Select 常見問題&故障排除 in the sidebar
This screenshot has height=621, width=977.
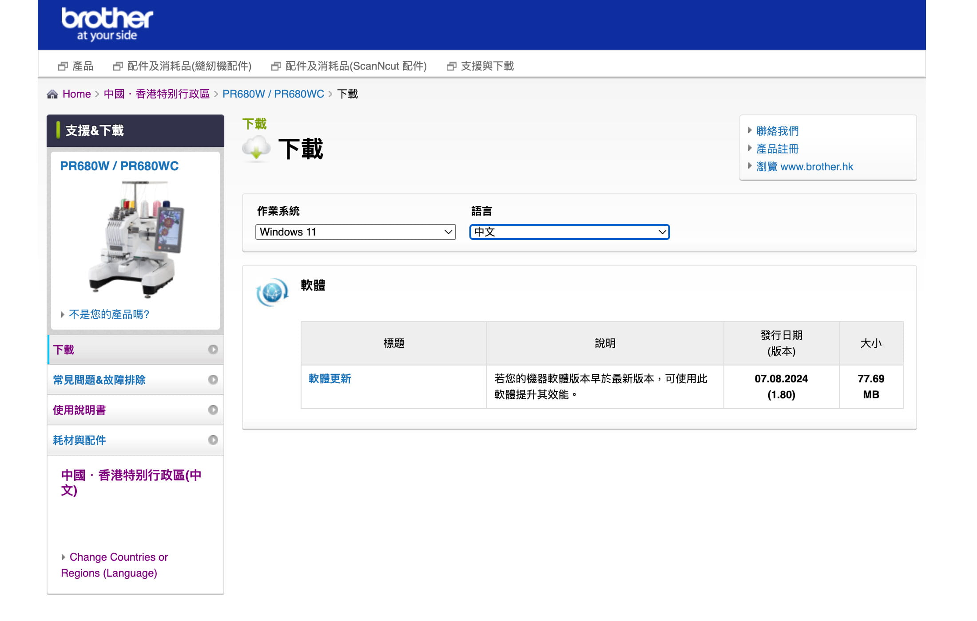[135, 380]
